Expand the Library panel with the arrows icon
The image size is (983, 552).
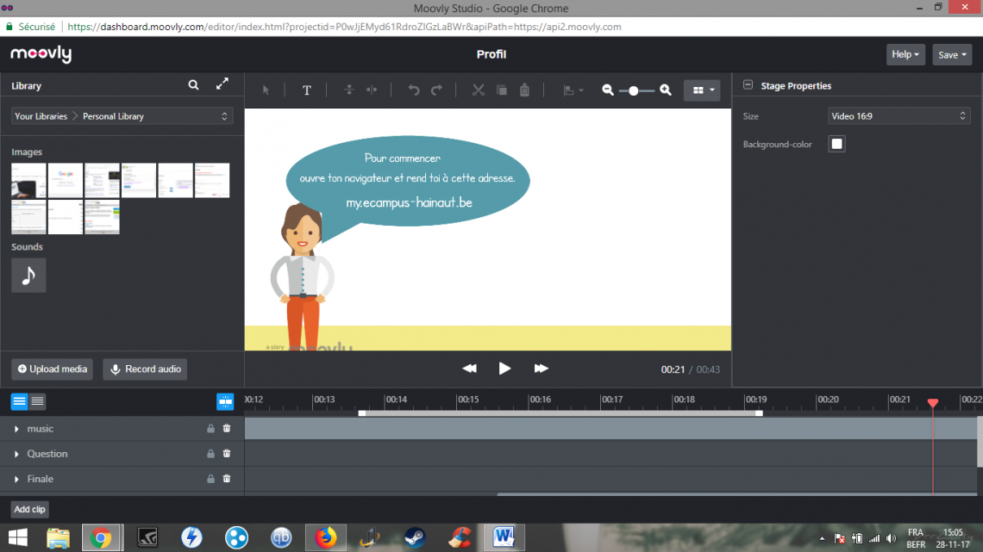click(x=222, y=84)
